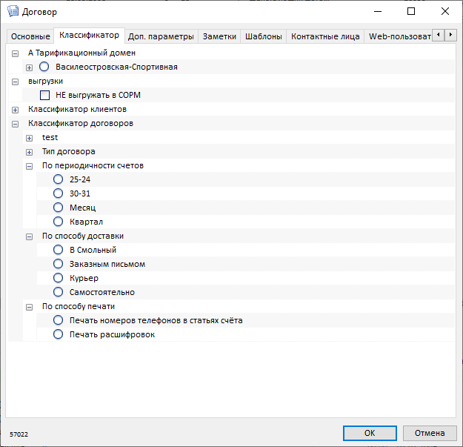Open the Классификатор tab
Screen dimensions: 463x447
click(x=89, y=35)
